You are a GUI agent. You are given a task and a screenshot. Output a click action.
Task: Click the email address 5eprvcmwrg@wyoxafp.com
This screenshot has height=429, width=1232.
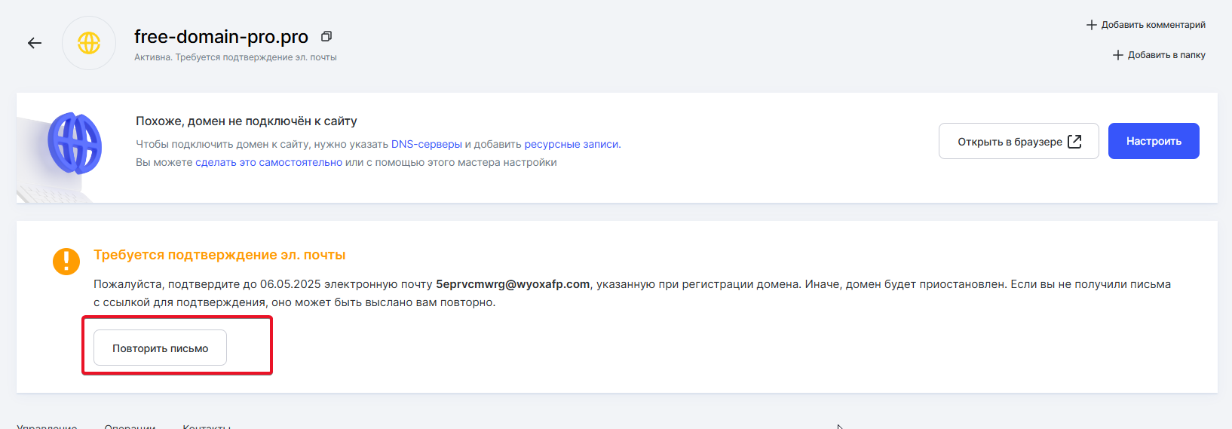click(x=513, y=284)
